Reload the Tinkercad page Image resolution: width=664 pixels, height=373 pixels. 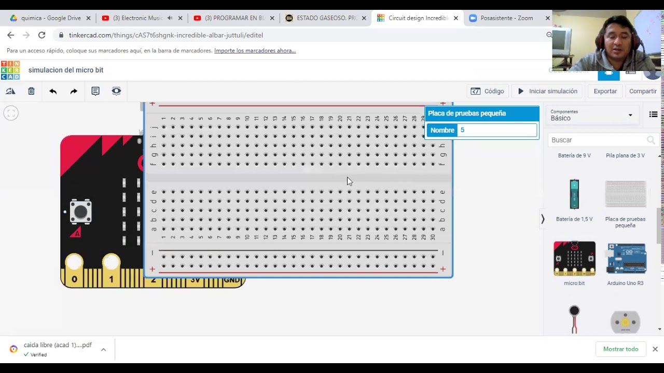pyautogui.click(x=41, y=35)
